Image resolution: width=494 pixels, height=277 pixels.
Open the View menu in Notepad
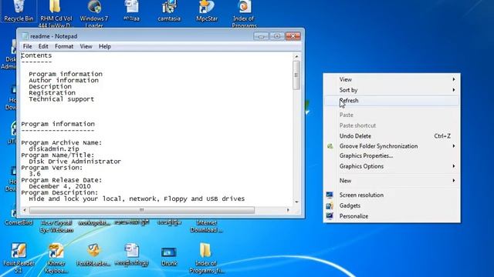(x=86, y=46)
